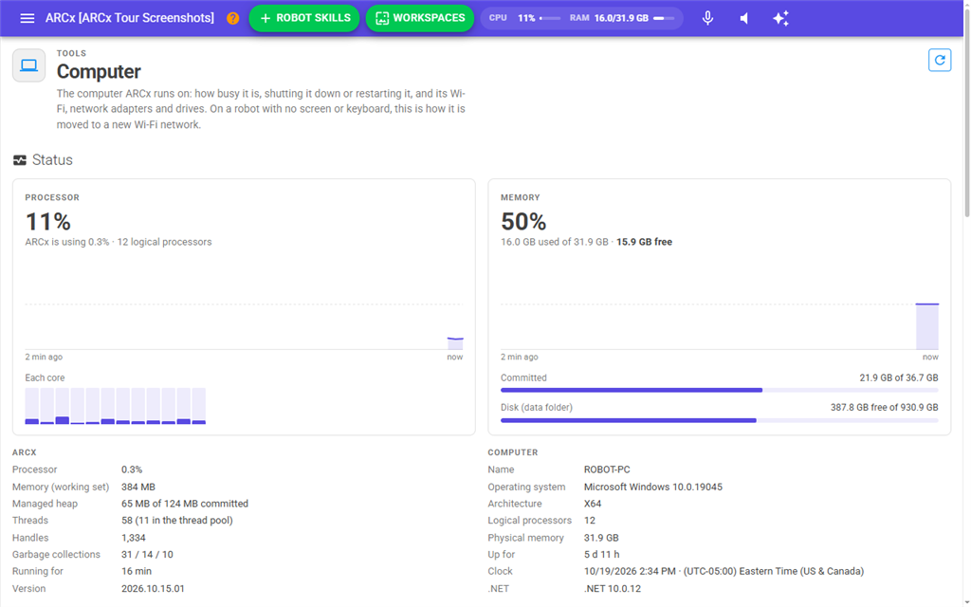
Task: Click the Up for value "5 d 11 h"
Action: point(601,554)
